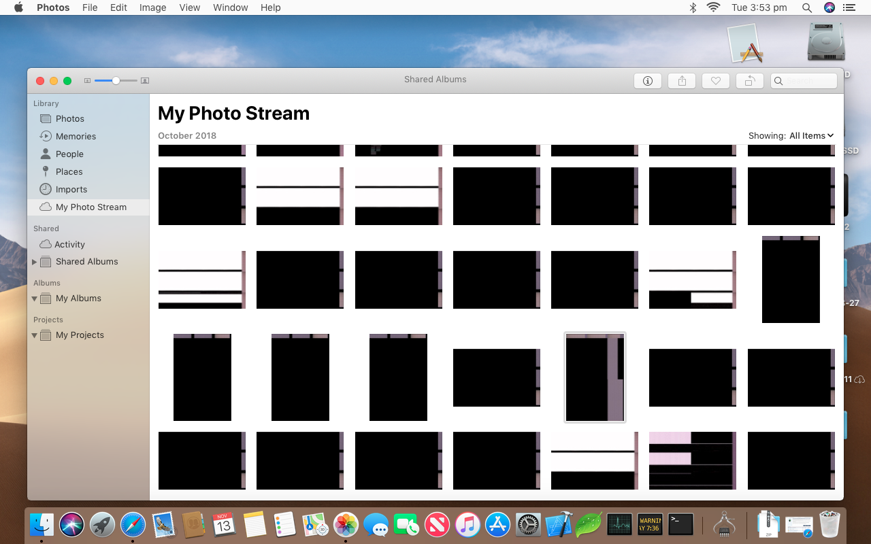
Task: Click the Photos icon in the Dock
Action: [346, 524]
